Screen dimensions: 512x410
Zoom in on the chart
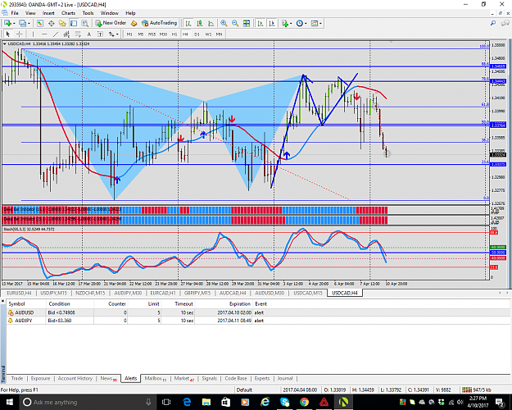[x=224, y=23]
